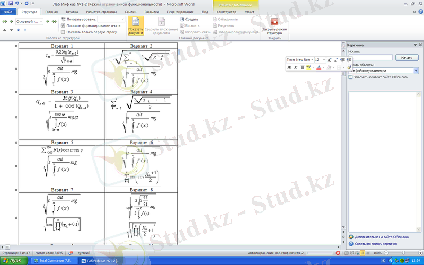Open the Файл tab

(8, 12)
